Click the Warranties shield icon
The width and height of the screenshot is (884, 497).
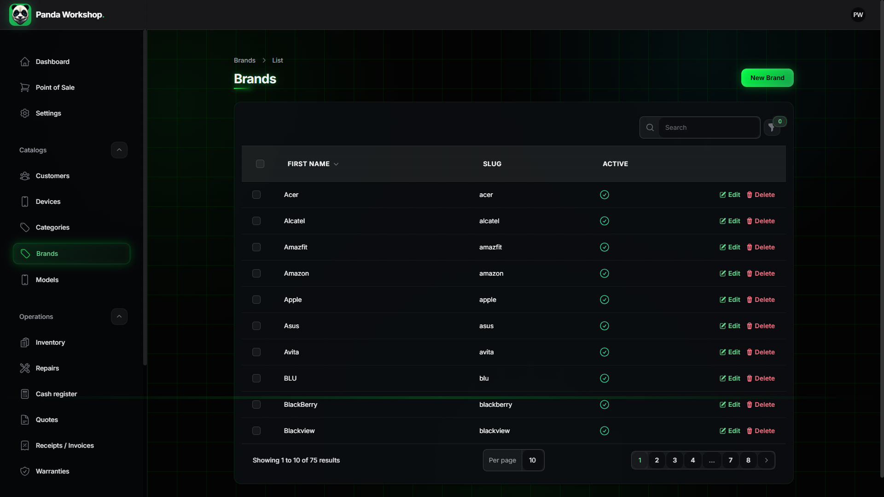click(25, 471)
